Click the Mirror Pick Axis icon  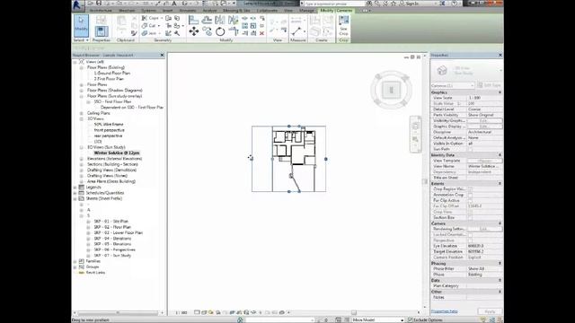220,20
